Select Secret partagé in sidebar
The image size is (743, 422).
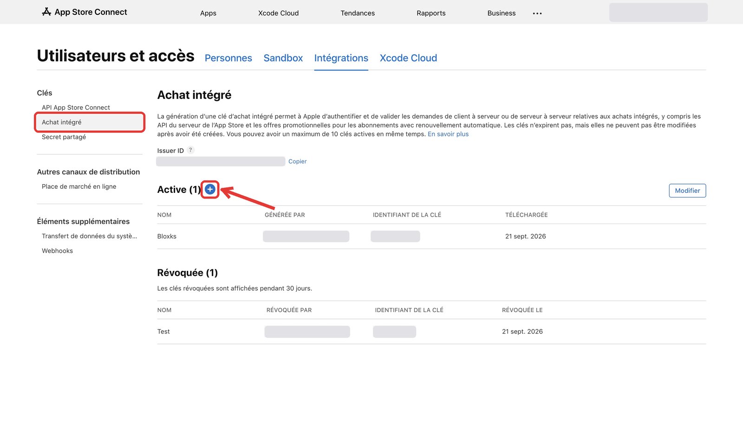click(x=64, y=137)
